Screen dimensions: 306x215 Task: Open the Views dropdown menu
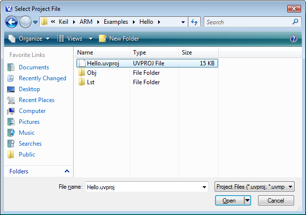74,39
